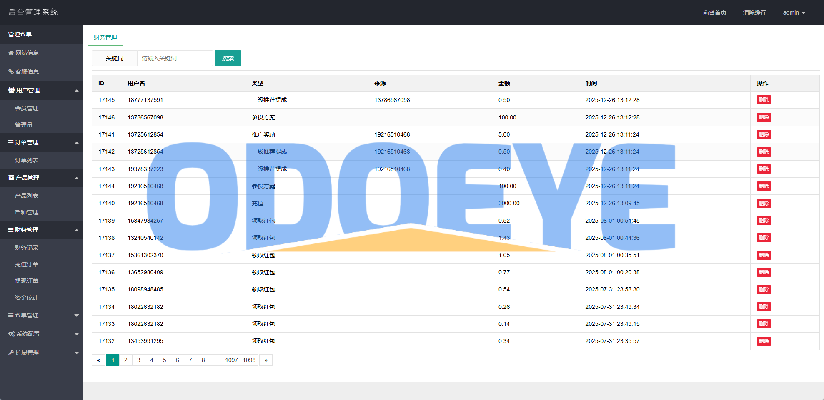The image size is (824, 400).
Task: Focus the 请输入关键词 search field
Action: point(175,58)
